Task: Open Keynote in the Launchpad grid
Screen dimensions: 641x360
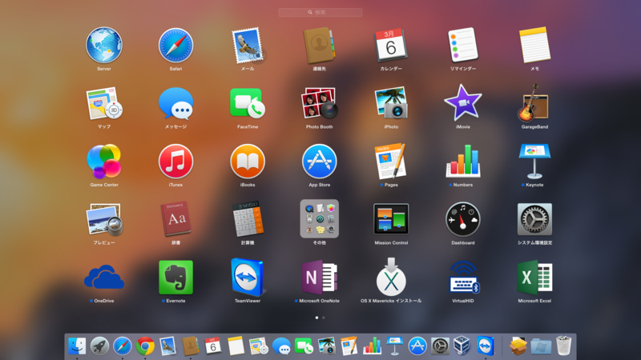Action: [x=534, y=162]
